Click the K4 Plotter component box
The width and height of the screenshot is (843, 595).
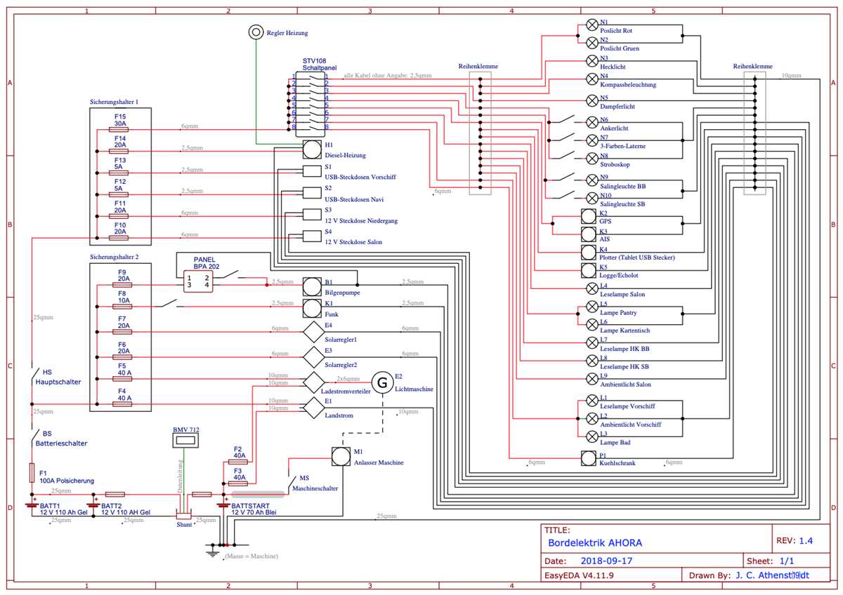589,252
